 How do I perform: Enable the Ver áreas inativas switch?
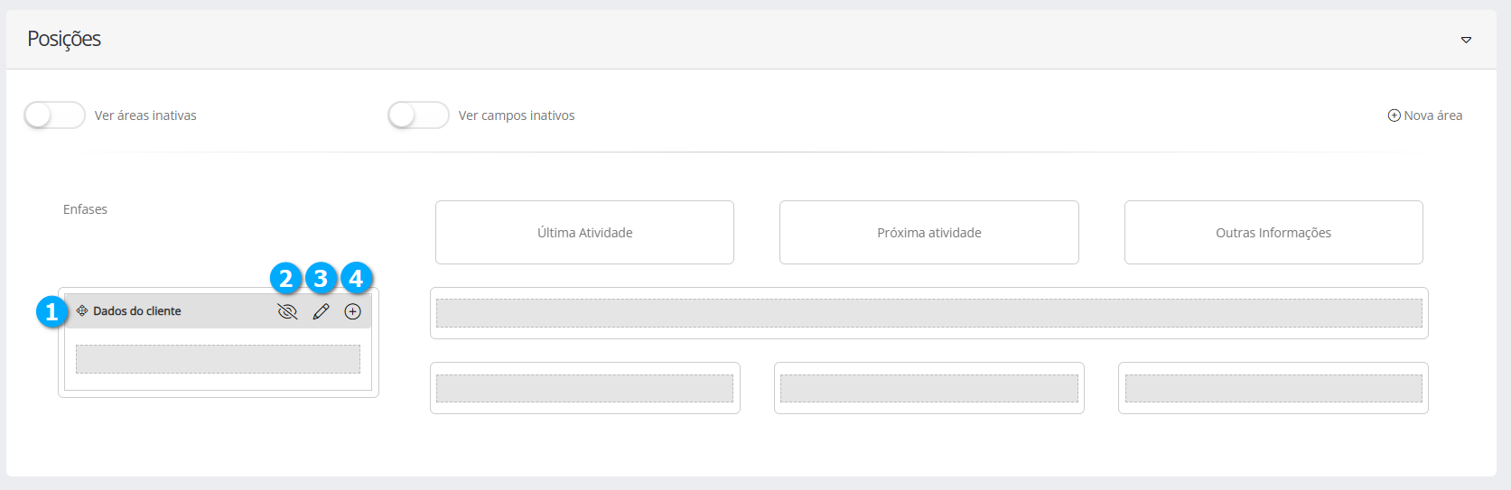click(x=54, y=116)
